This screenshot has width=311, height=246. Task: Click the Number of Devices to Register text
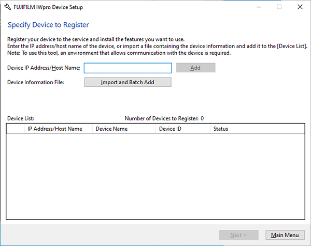164,118
